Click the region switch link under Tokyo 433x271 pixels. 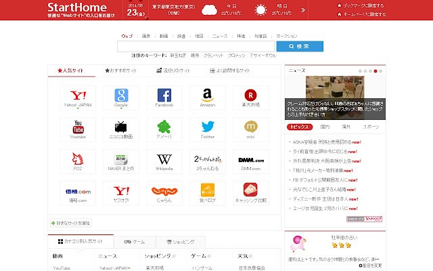click(x=174, y=13)
